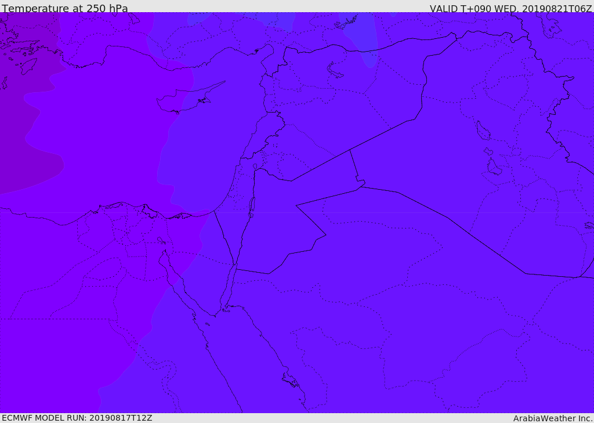Click the 'ArabiaWeather Inc' credit text
The width and height of the screenshot is (594, 423).
click(x=552, y=418)
